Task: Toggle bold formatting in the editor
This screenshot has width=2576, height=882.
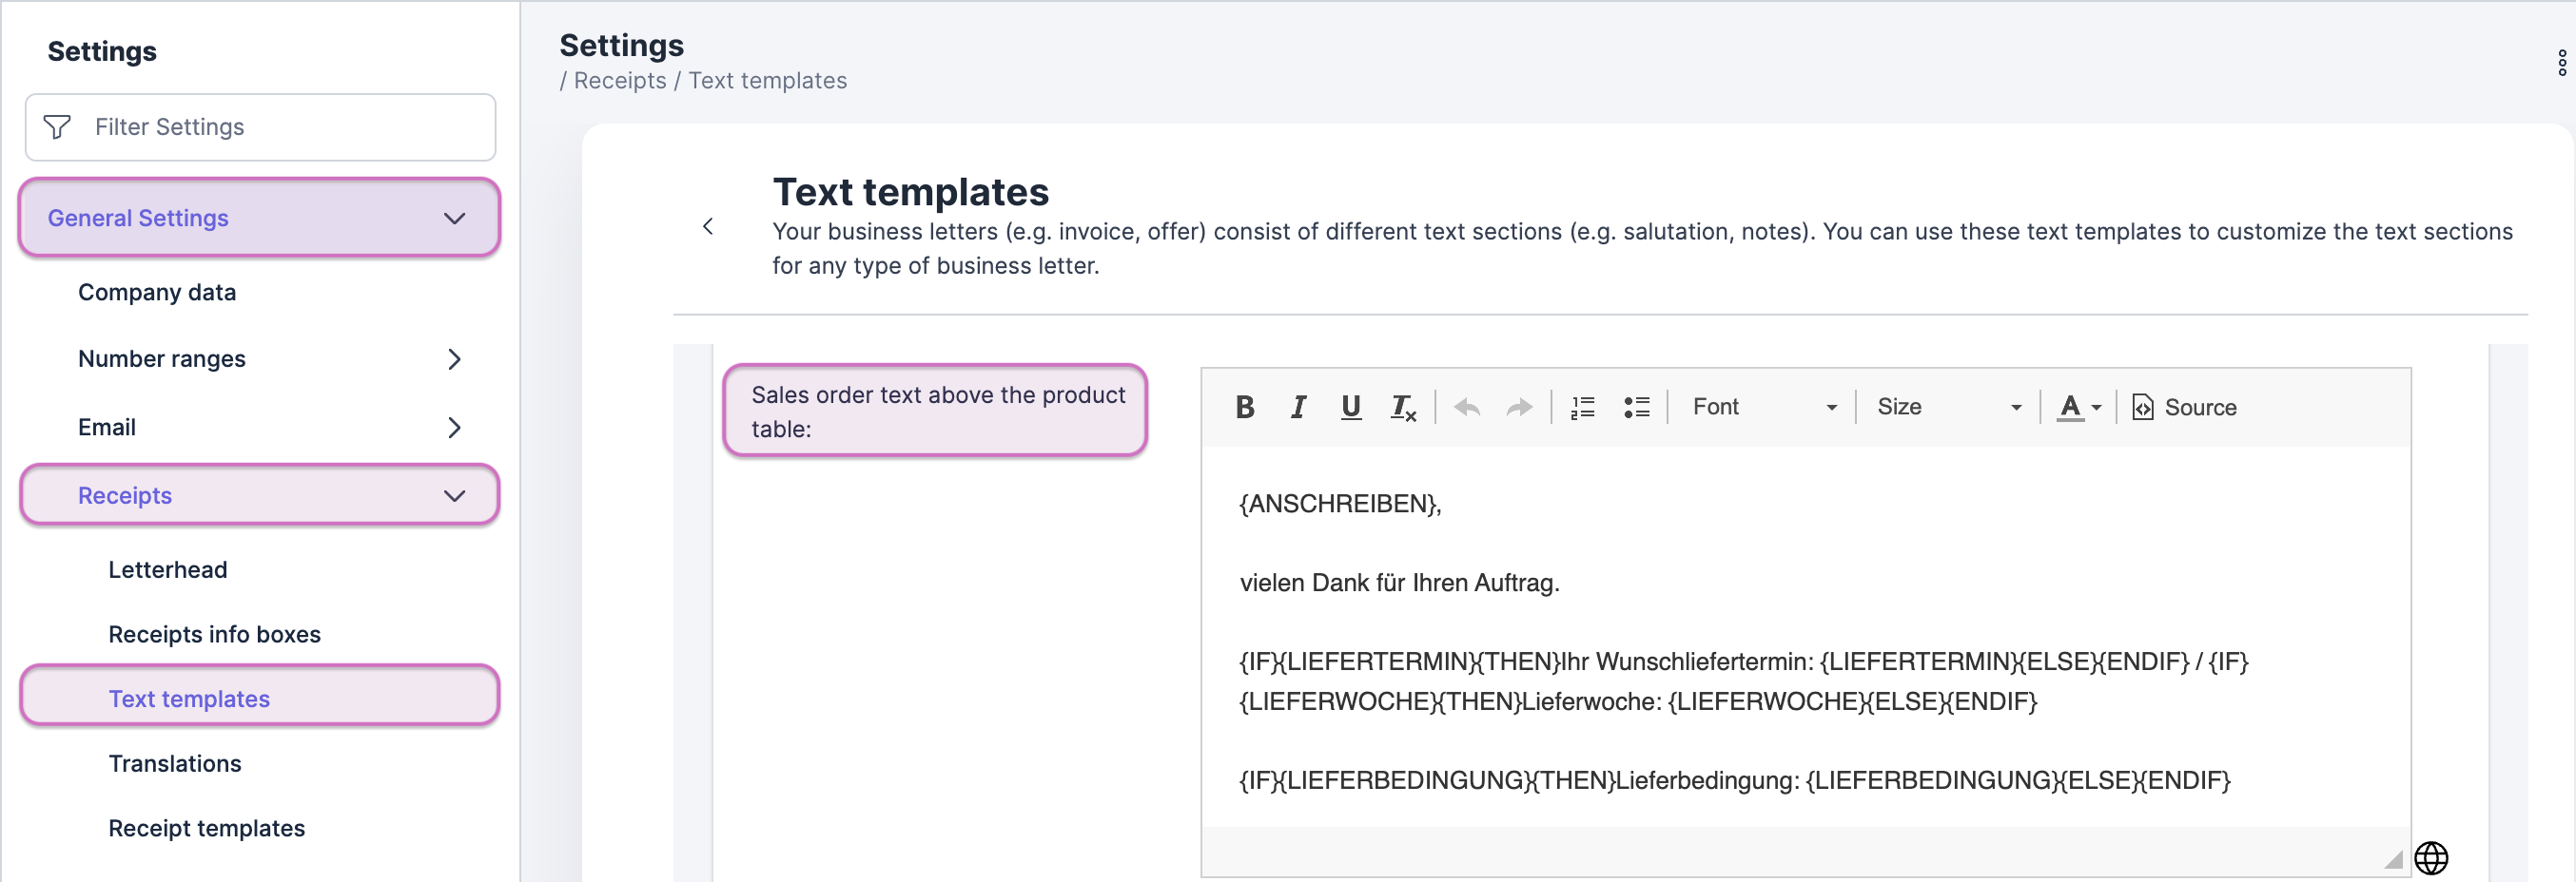Action: click(x=1245, y=408)
